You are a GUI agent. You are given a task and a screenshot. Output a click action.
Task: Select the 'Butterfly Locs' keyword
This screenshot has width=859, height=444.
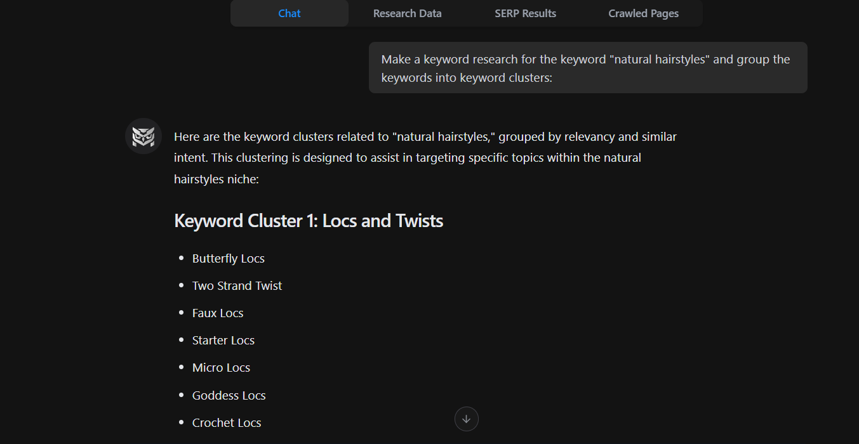pyautogui.click(x=228, y=258)
